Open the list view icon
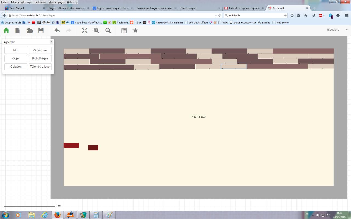The image size is (351, 219). (x=124, y=30)
